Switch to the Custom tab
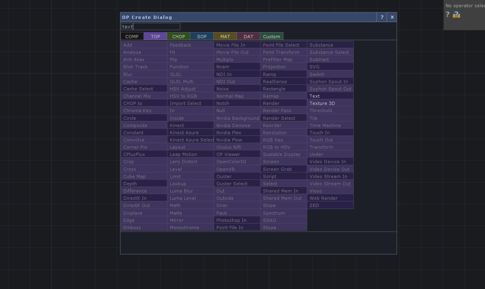 click(x=272, y=36)
